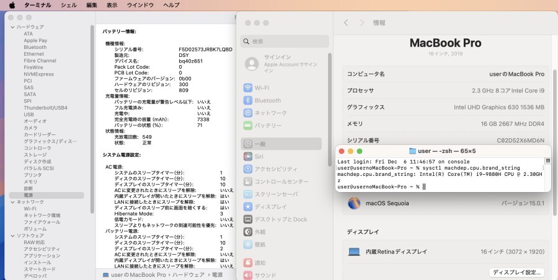Open コントロールセンター settings icon
The image size is (558, 280).
(x=248, y=182)
